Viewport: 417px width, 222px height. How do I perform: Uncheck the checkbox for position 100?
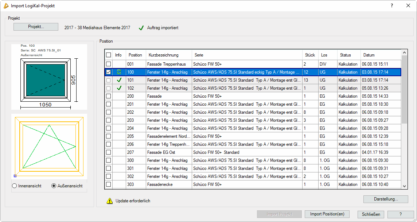click(108, 72)
